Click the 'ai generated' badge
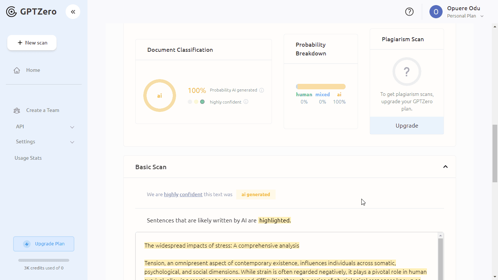 256,194
